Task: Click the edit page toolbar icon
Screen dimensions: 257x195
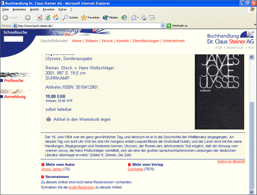Action: click(152, 17)
